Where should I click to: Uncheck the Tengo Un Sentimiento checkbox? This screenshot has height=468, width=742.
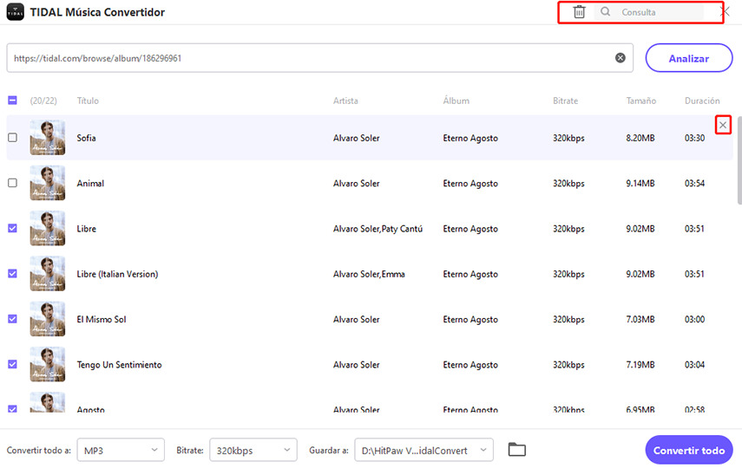[13, 365]
